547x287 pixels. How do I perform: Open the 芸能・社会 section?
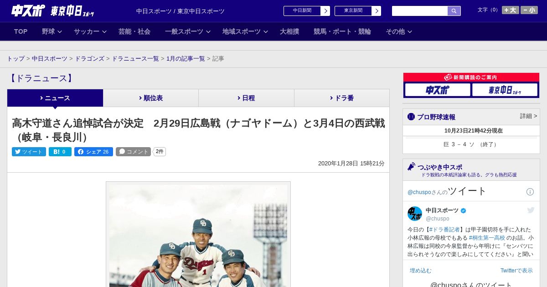click(134, 31)
